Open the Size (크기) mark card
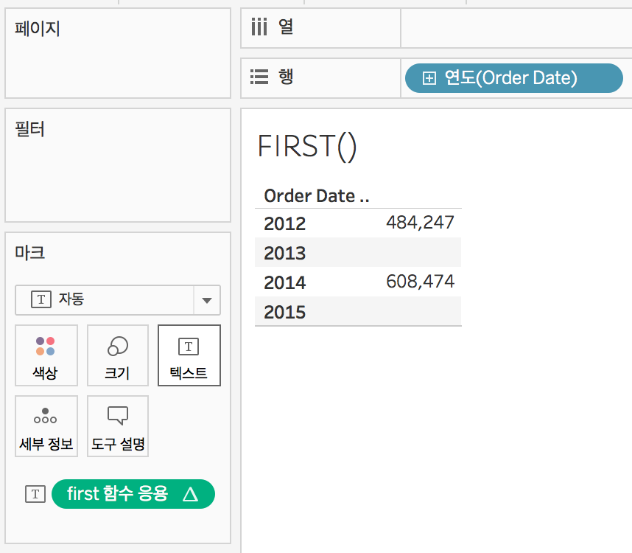 point(118,355)
